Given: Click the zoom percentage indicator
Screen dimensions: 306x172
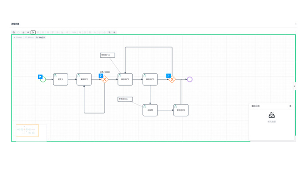Looking at the screenshot, I should [74, 32].
